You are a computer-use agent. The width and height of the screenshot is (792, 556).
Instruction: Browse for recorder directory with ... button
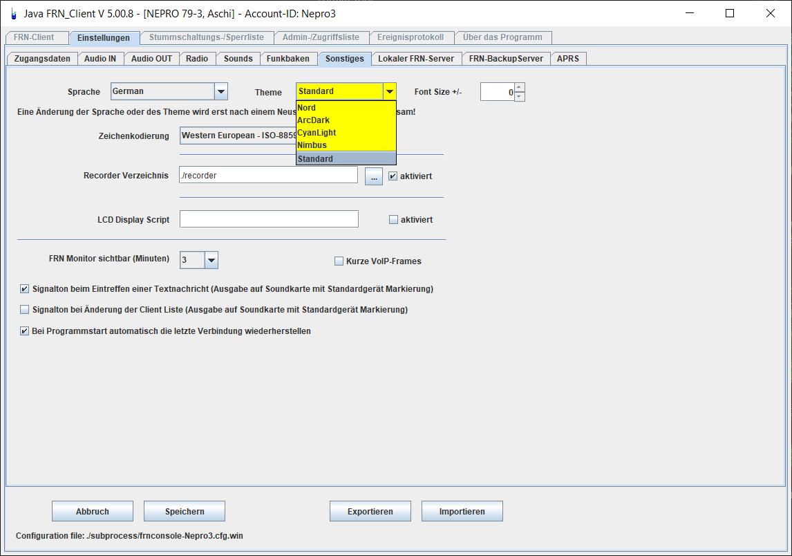[374, 176]
